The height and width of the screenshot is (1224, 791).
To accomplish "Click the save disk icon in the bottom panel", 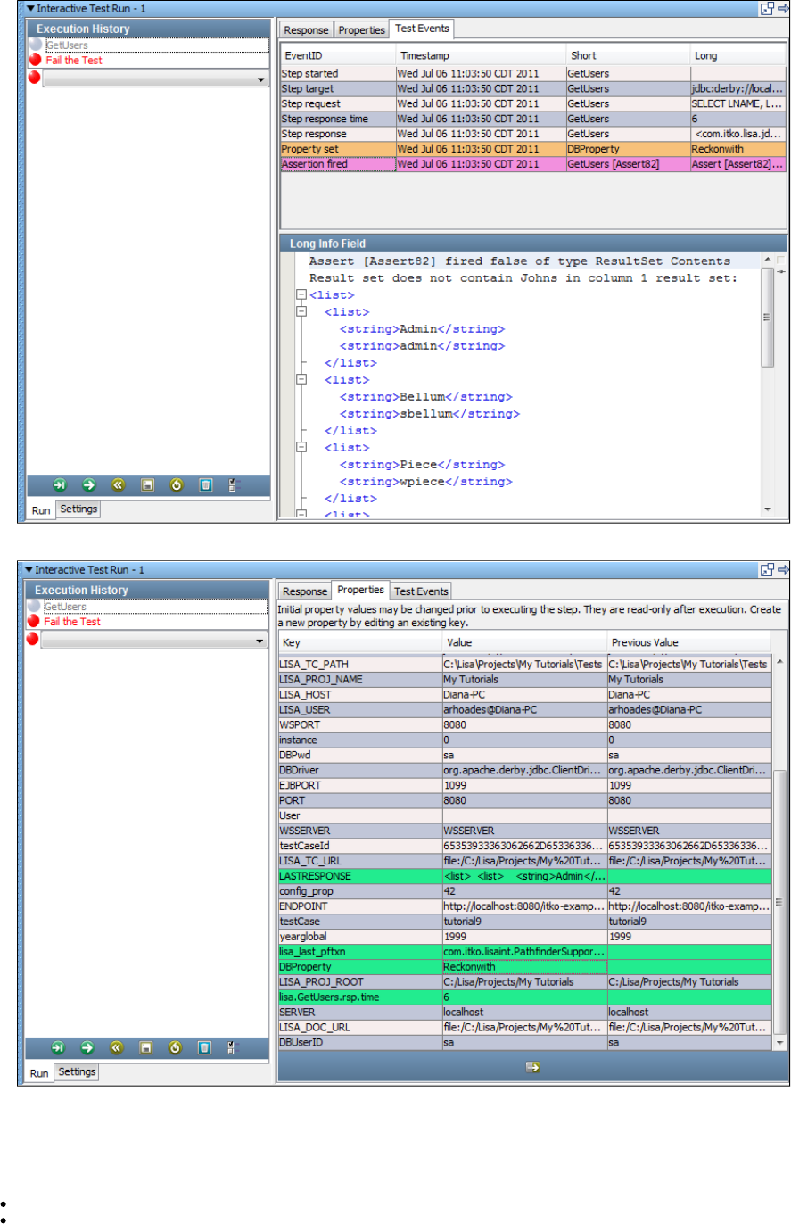I will point(148,1046).
